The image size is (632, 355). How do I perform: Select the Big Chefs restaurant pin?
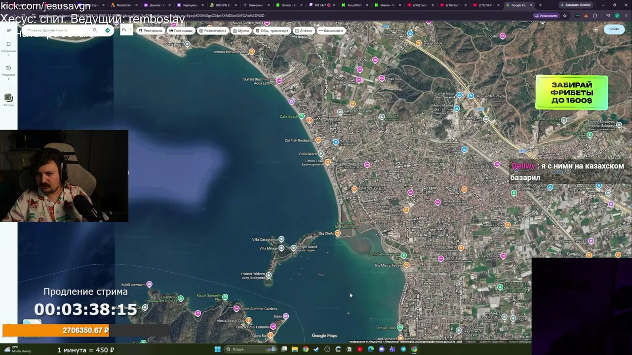click(338, 233)
